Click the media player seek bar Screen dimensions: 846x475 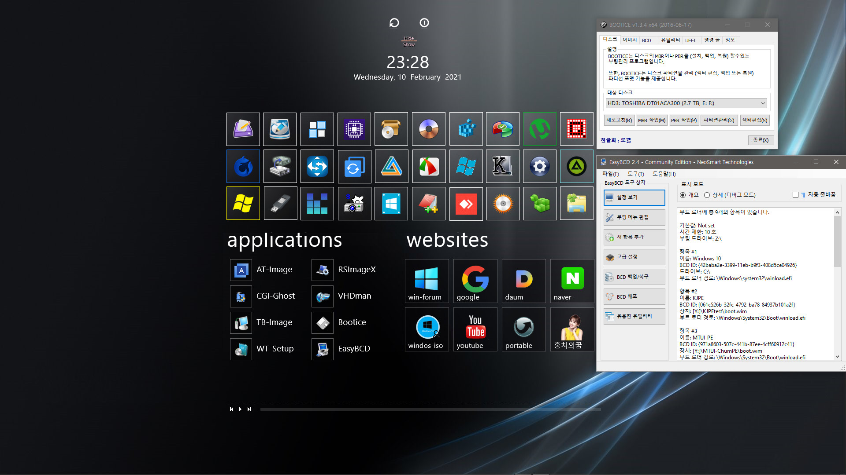pyautogui.click(x=430, y=409)
